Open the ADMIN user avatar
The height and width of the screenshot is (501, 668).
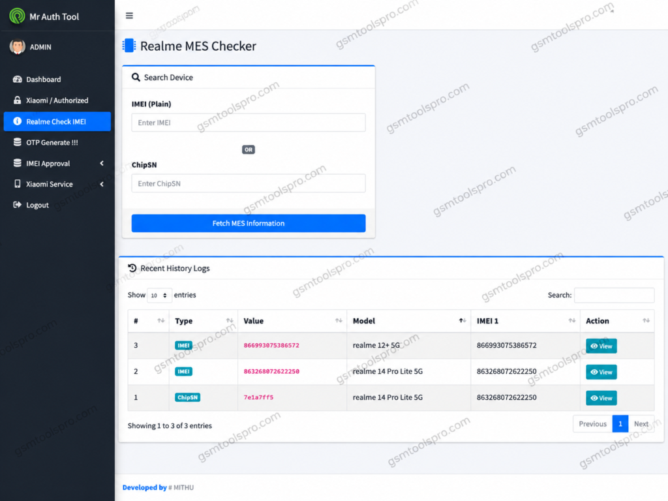point(18,47)
